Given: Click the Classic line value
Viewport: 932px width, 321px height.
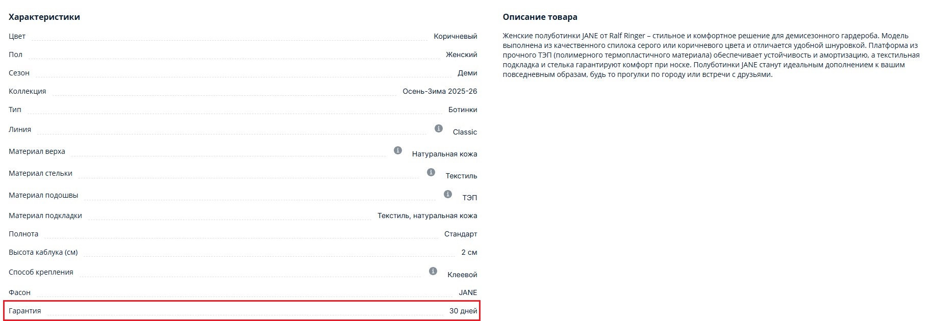Looking at the screenshot, I should click(465, 132).
